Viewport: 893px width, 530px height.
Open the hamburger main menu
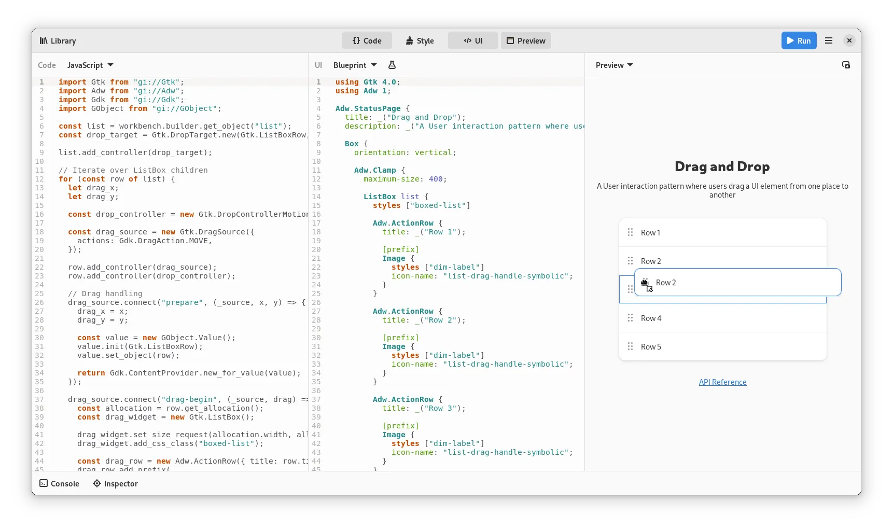click(829, 40)
